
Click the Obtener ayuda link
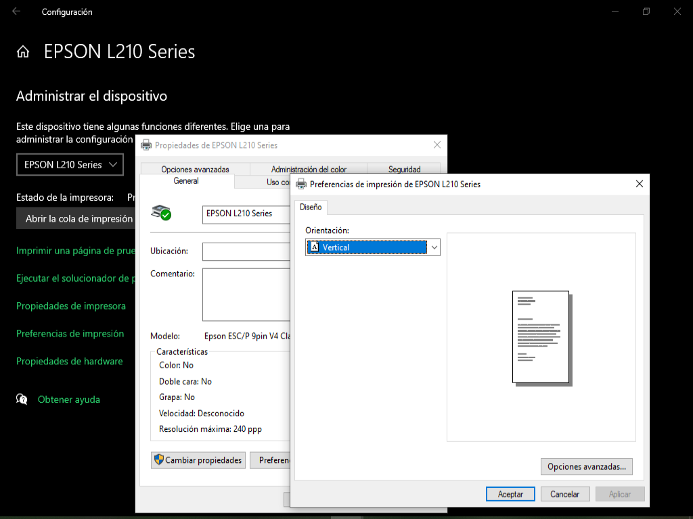[69, 399]
